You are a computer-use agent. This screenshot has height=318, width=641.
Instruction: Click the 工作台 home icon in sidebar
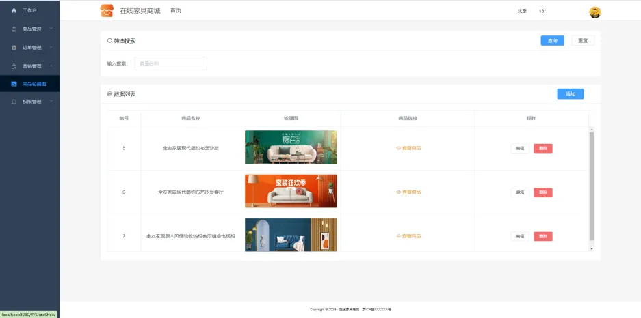pos(14,11)
